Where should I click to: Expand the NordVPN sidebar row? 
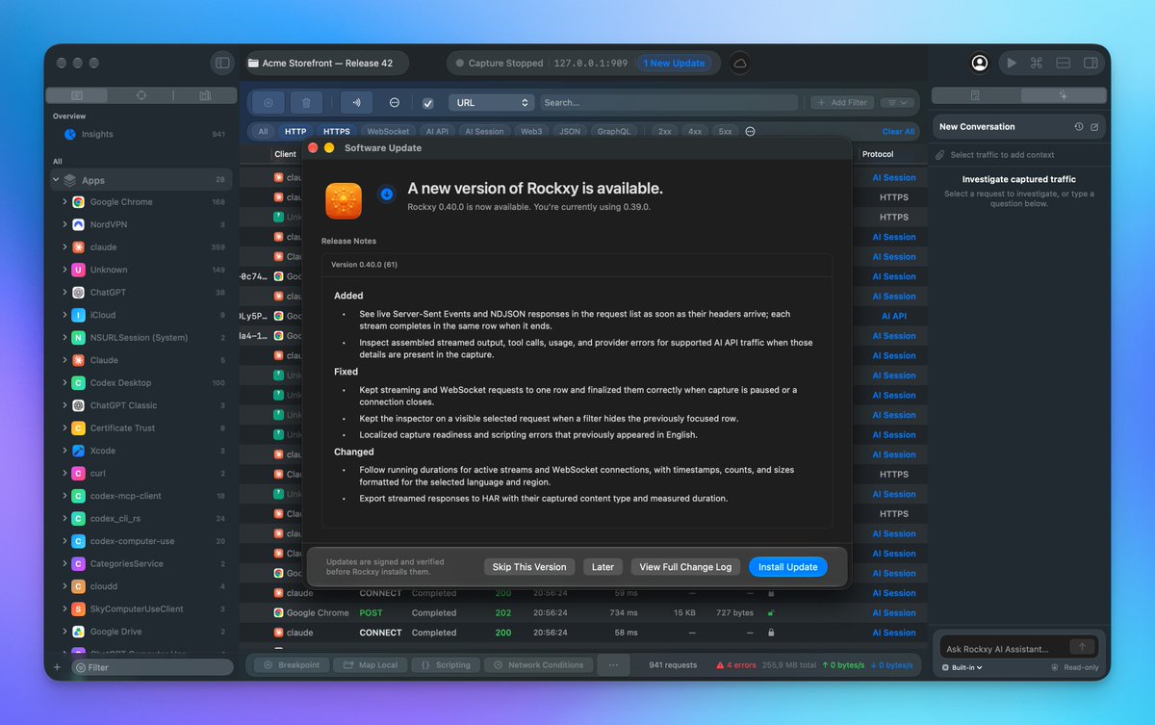[x=64, y=224]
